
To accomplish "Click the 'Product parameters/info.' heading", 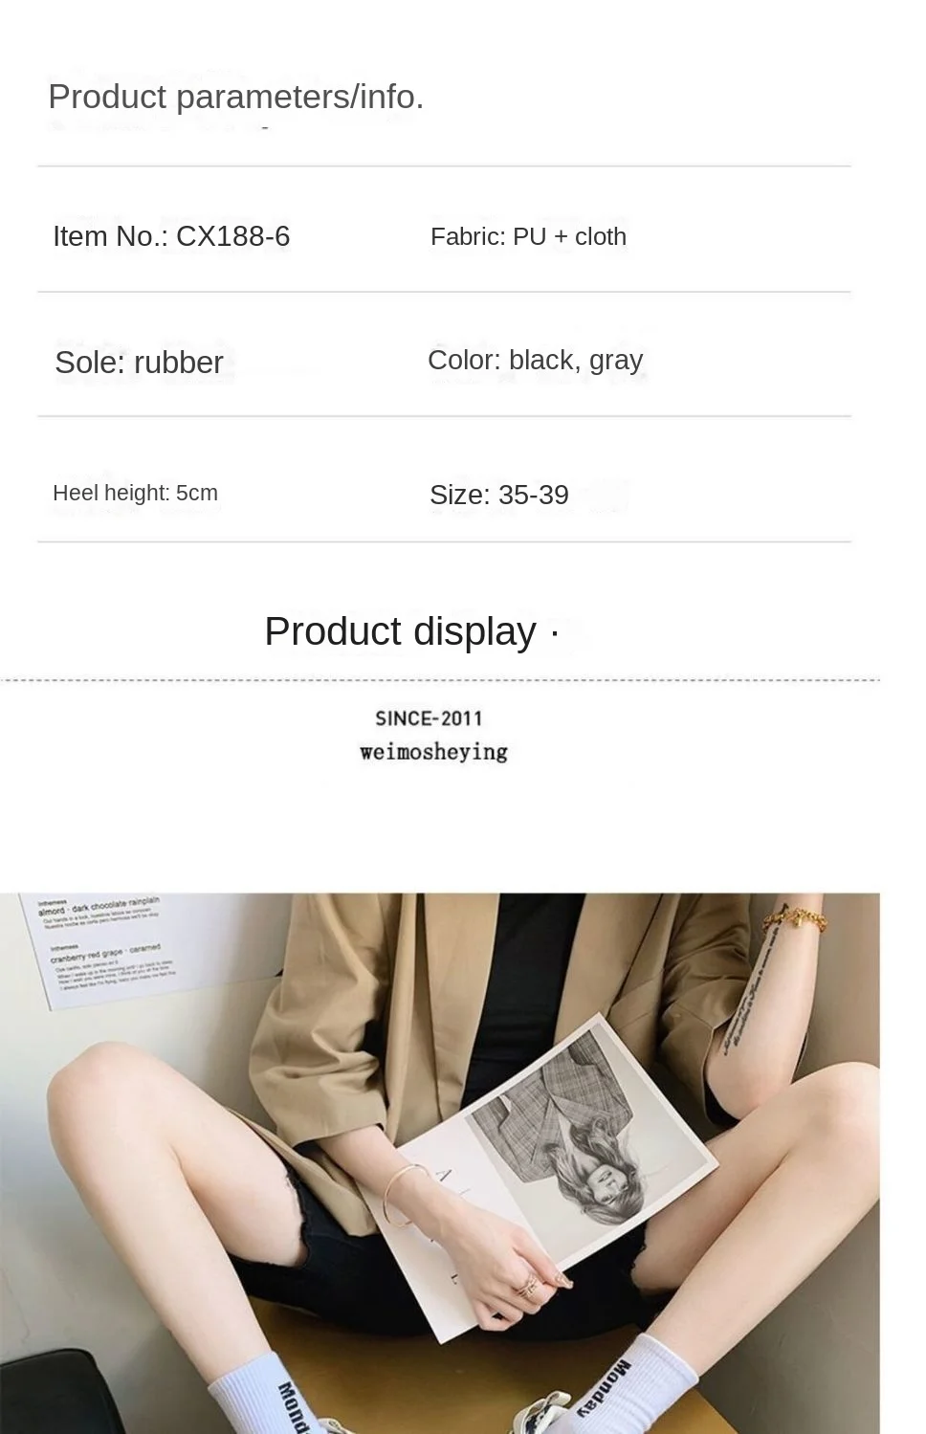I will (235, 97).
